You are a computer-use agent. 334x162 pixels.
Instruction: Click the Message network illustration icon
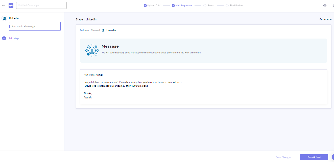92,50
